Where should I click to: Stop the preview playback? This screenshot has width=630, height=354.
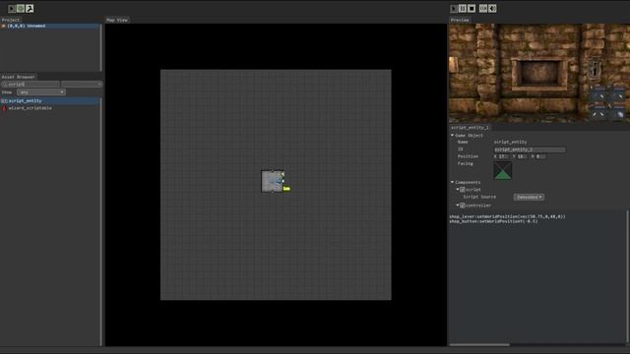pyautogui.click(x=472, y=9)
